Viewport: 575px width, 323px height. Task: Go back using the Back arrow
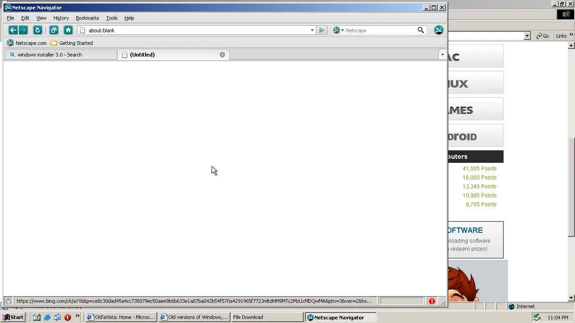pos(13,30)
